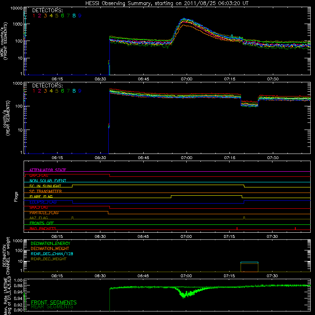Click the raised segment of the flare flag line
Image resolution: width=315 pixels, height=315 pixels.
(x=206, y=195)
